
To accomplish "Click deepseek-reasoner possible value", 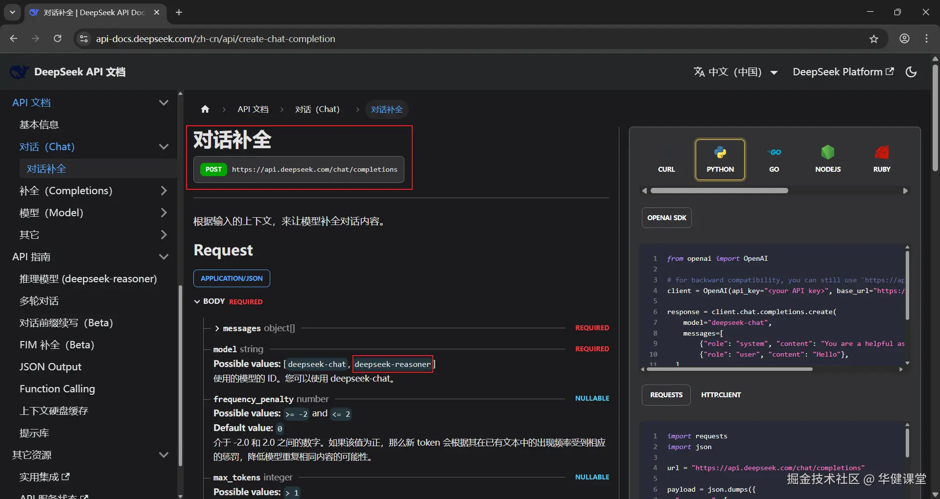I will click(x=393, y=364).
